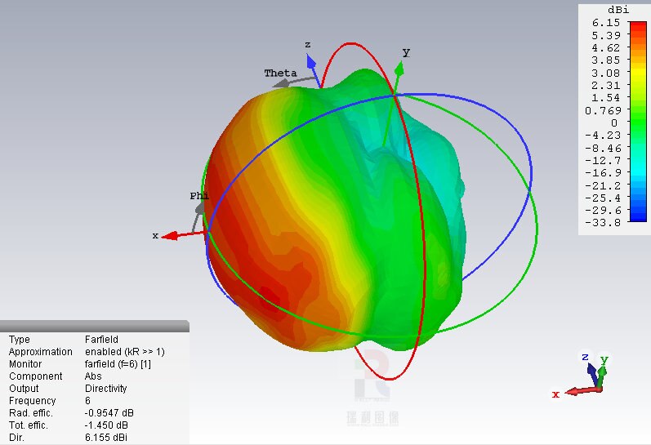The width and height of the screenshot is (651, 445).
Task: Select the Theta angle arrow label
Action: coord(280,73)
